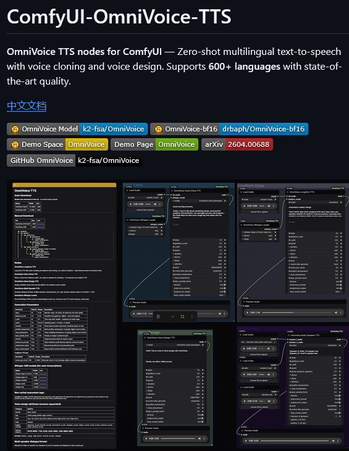Increase Number of Speakers in Multi-Speaker TTS node
Viewport: 349px width, 451px height.
pyautogui.click(x=341, y=416)
